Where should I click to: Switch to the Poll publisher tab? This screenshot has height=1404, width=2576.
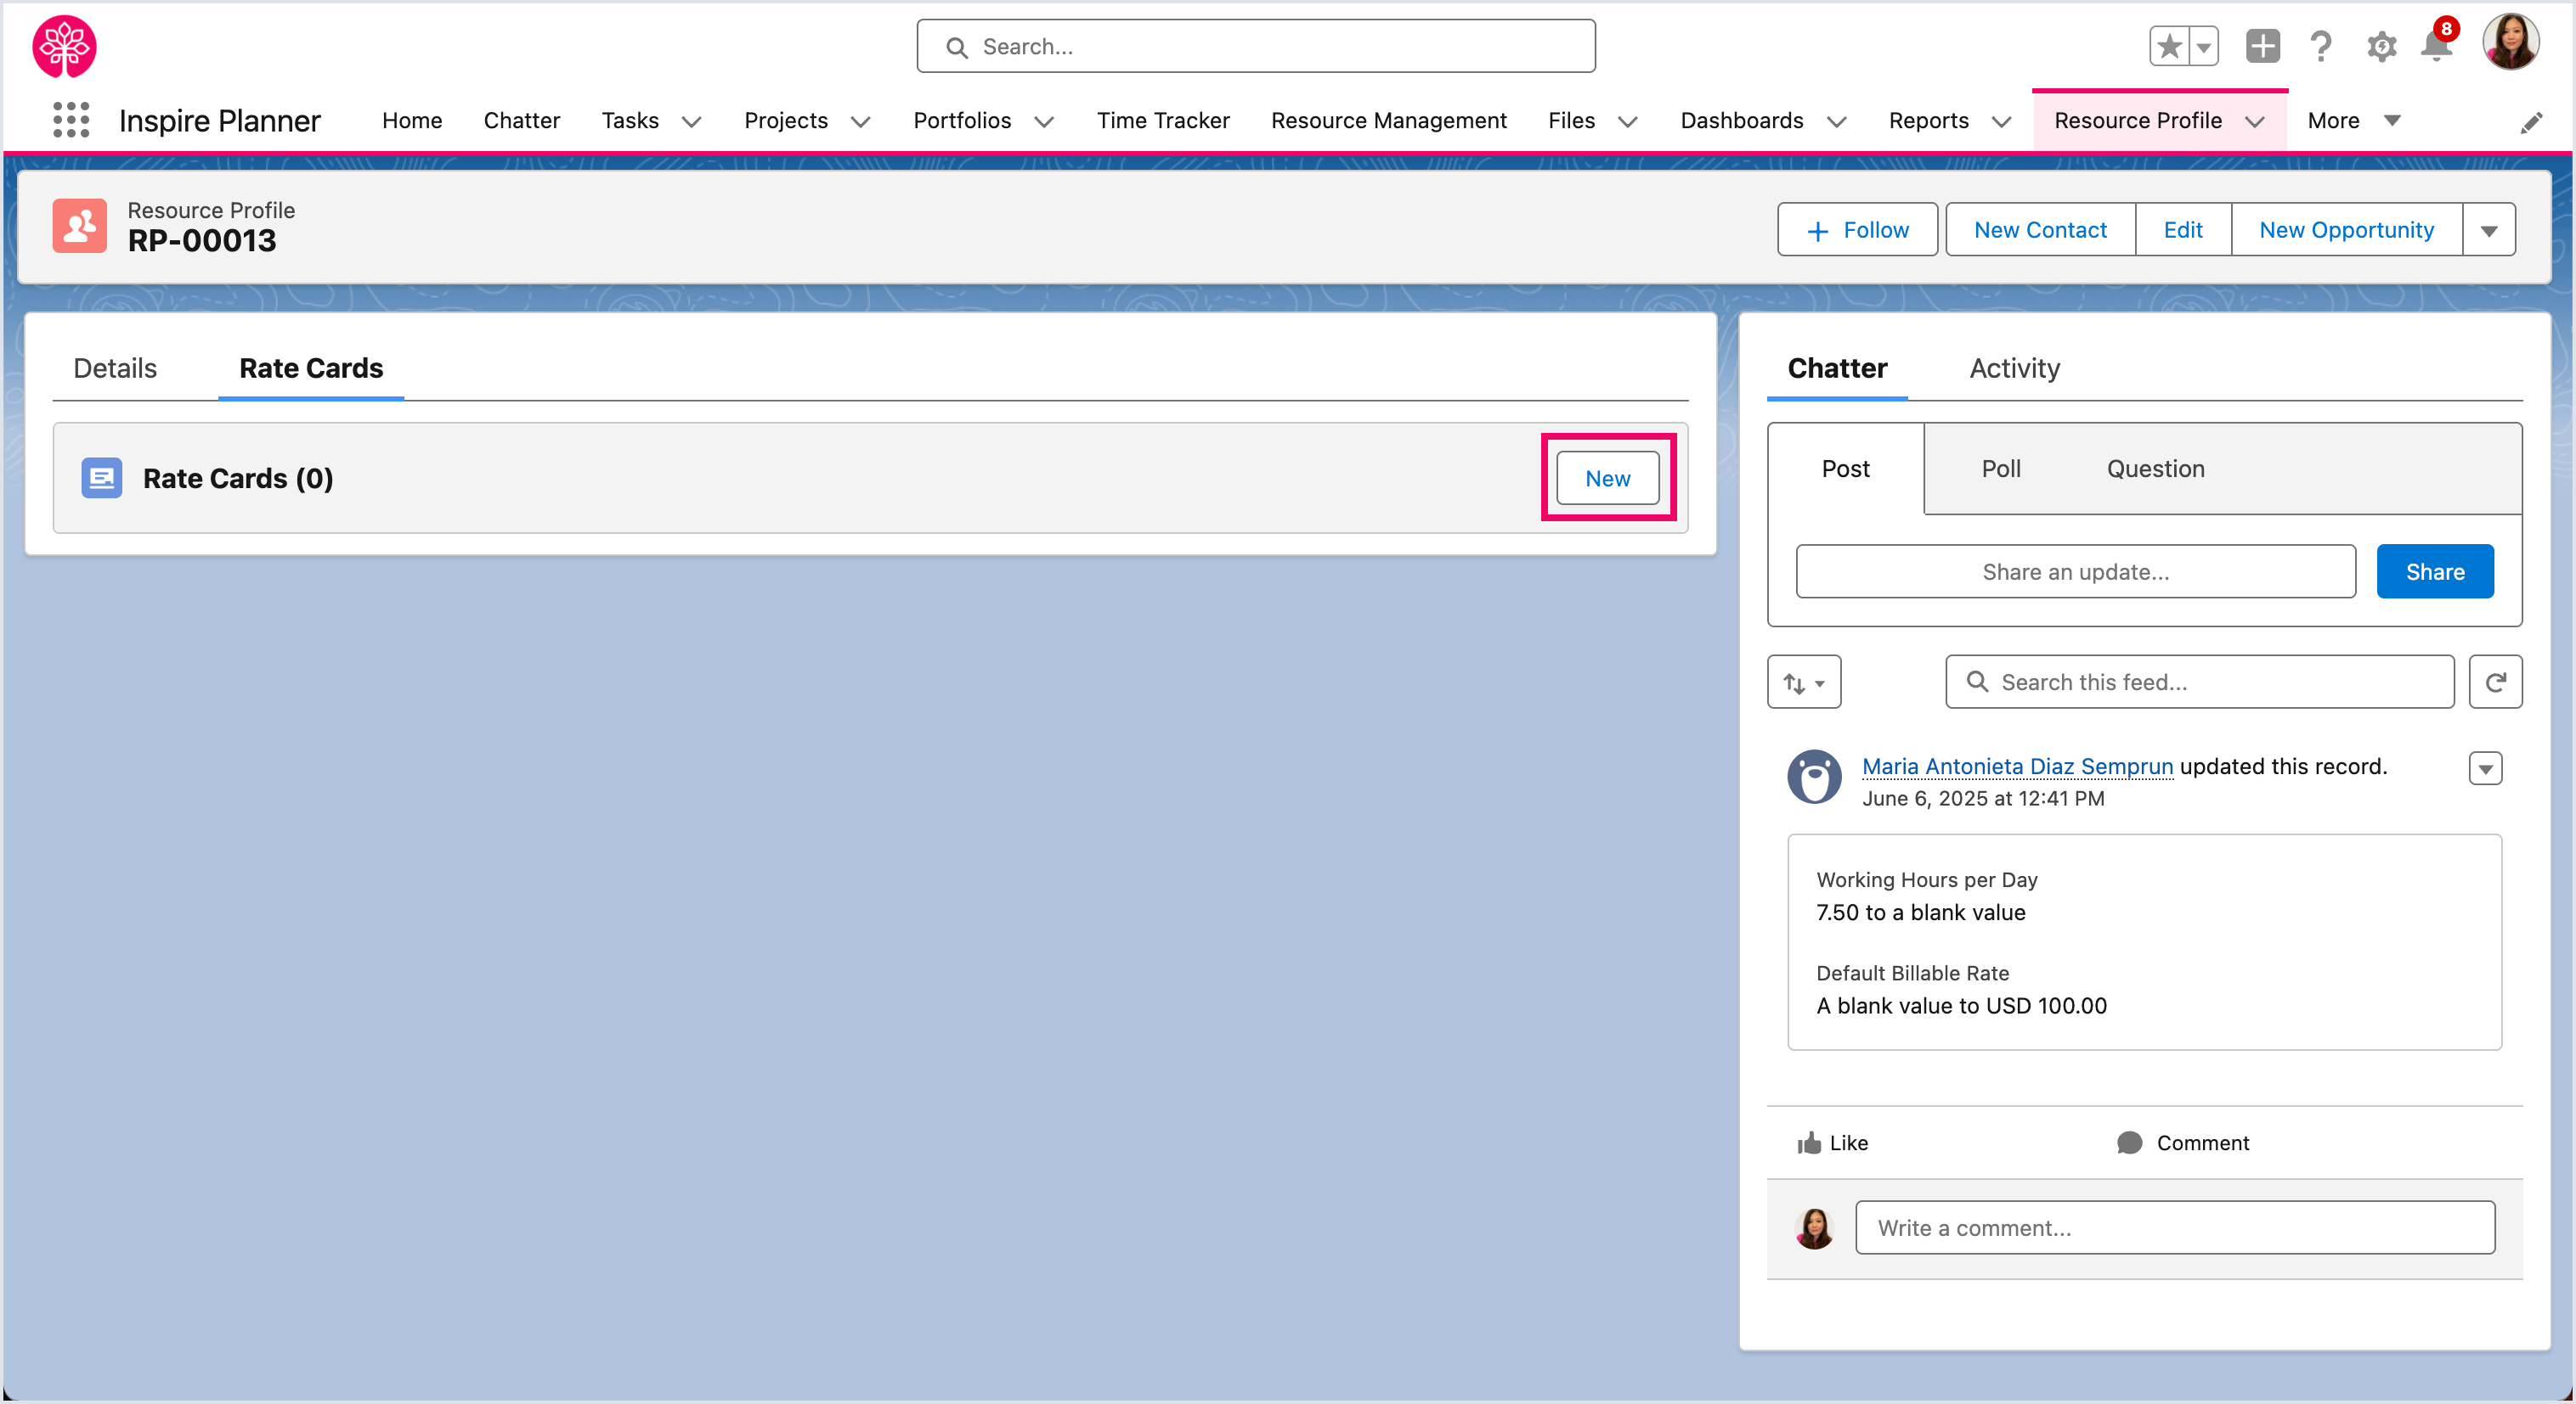2001,469
